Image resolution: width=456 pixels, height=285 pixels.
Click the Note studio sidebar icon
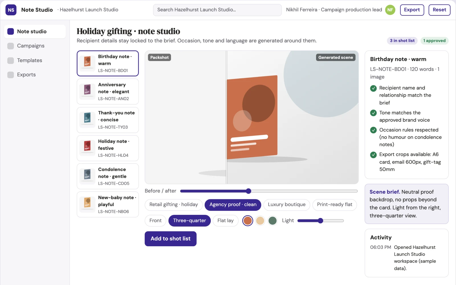coord(11,31)
